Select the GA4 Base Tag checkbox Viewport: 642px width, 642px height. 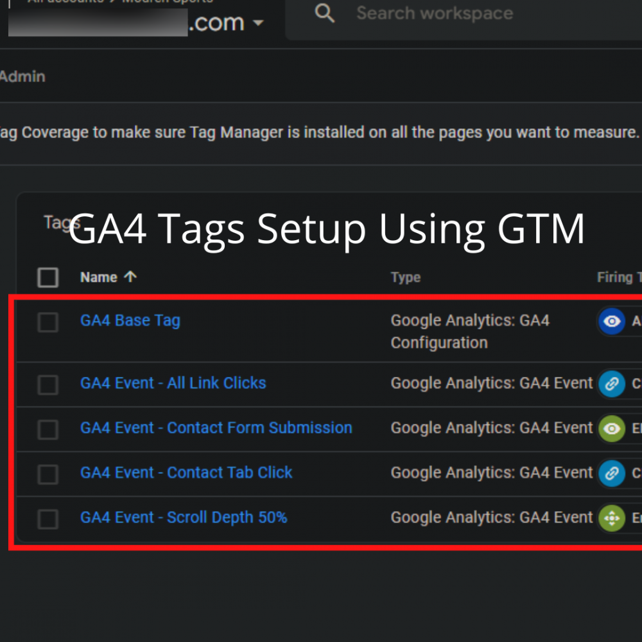pyautogui.click(x=48, y=322)
